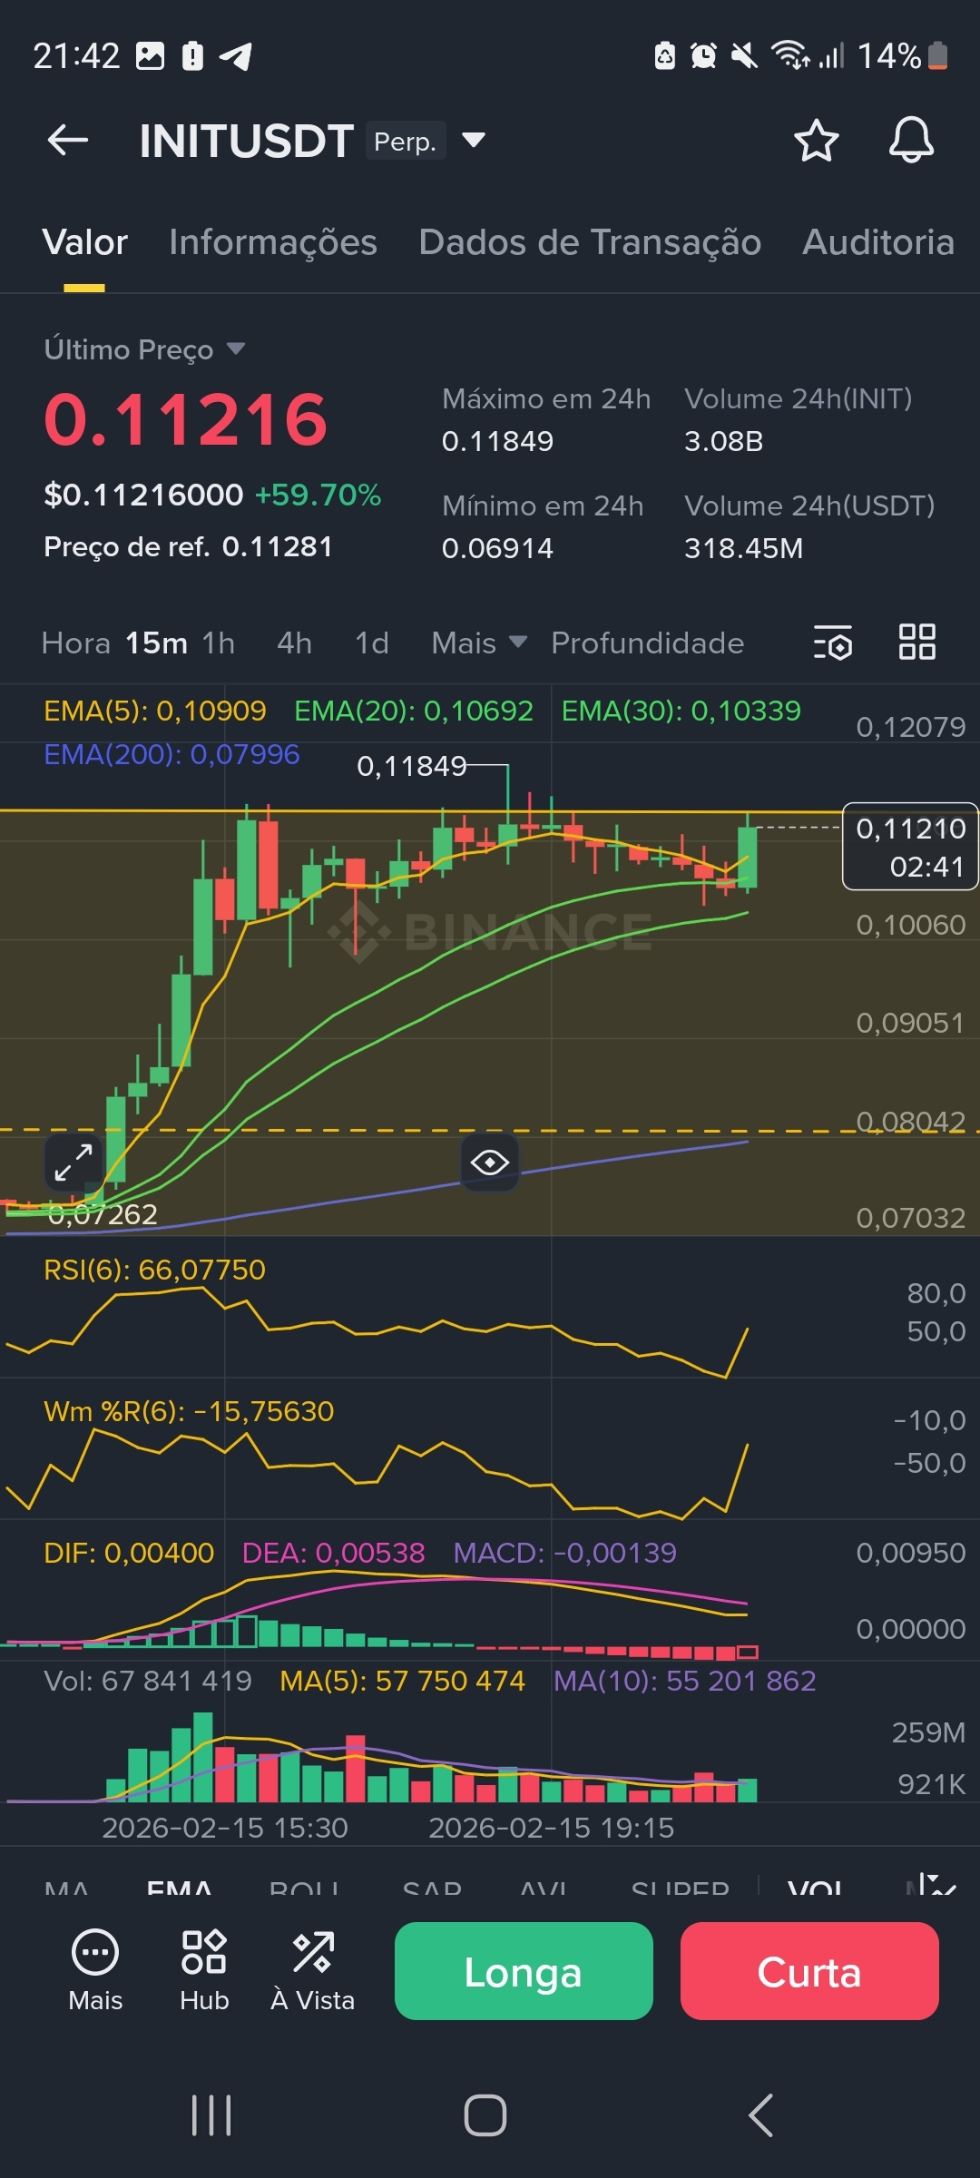This screenshot has width=980, height=2178.
Task: Open the Profundidade depth view
Action: point(648,643)
